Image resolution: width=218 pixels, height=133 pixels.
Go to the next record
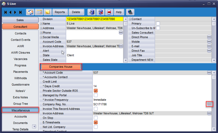[x=15, y=12]
